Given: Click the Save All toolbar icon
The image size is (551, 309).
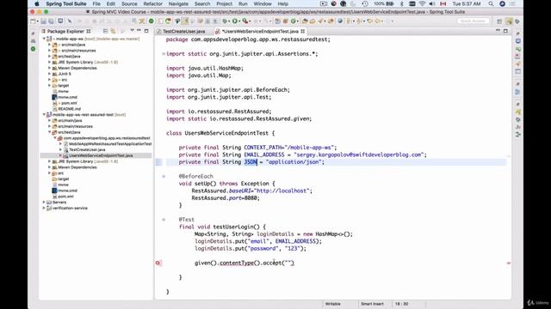Looking at the screenshot, I should [x=52, y=21].
